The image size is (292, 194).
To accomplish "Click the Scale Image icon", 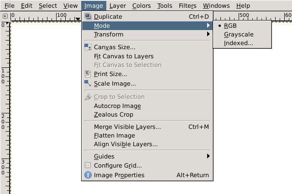I will click(x=88, y=83).
